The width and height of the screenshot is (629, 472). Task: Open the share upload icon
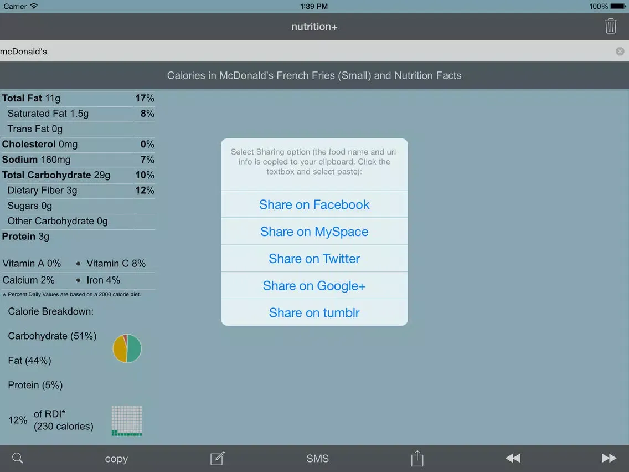point(417,458)
